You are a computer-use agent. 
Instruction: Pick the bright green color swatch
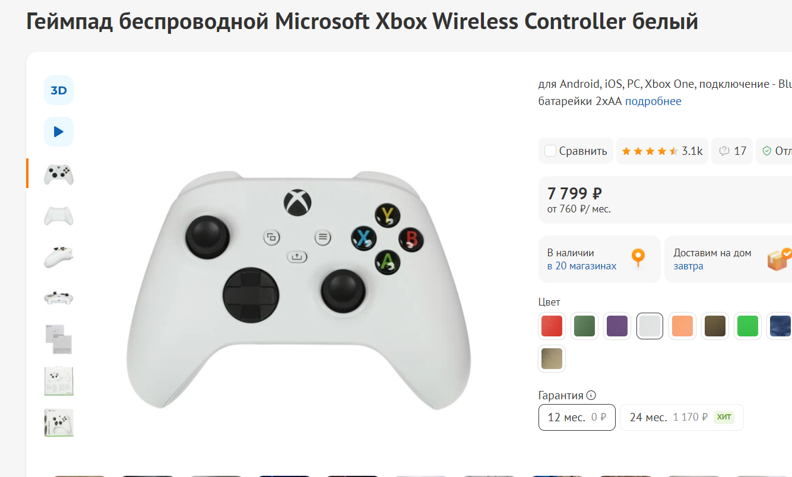(x=747, y=326)
